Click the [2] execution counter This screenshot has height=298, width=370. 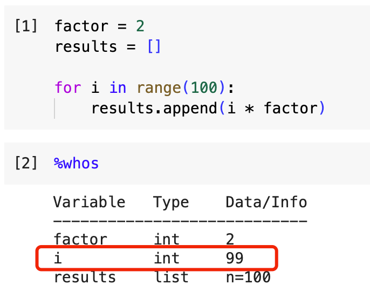26,163
